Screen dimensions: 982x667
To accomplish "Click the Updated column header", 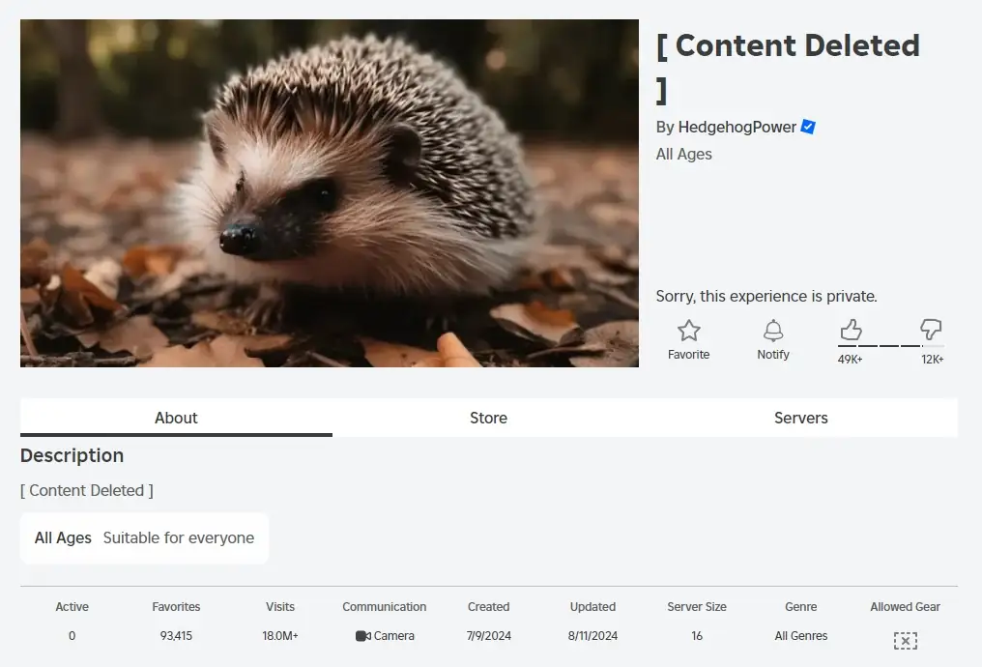I will point(592,607).
